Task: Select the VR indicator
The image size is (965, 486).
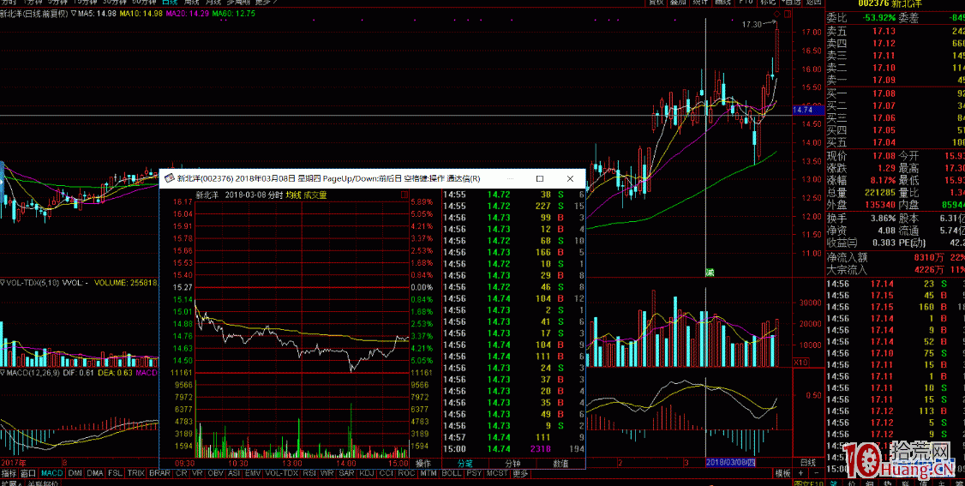Action: pos(198,473)
